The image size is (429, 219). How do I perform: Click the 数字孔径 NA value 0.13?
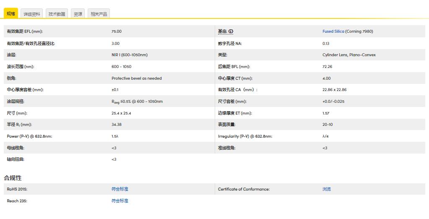pyautogui.click(x=326, y=44)
